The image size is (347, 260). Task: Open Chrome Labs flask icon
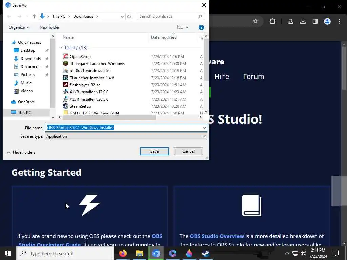(290, 21)
